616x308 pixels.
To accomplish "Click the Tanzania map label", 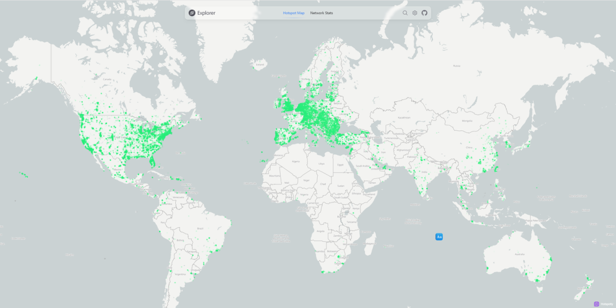I will 351,221.
